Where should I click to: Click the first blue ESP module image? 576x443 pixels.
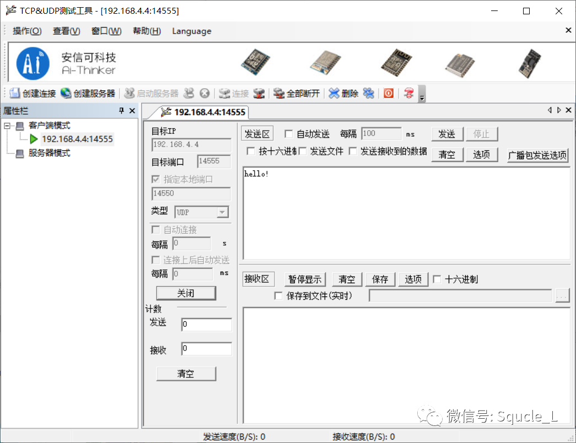click(256, 62)
